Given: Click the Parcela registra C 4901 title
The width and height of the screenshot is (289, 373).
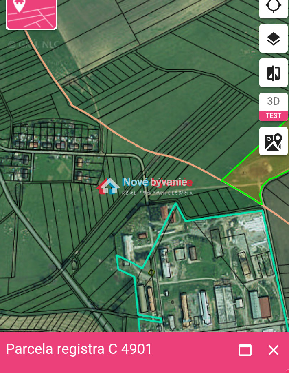Looking at the screenshot, I should (79, 349).
